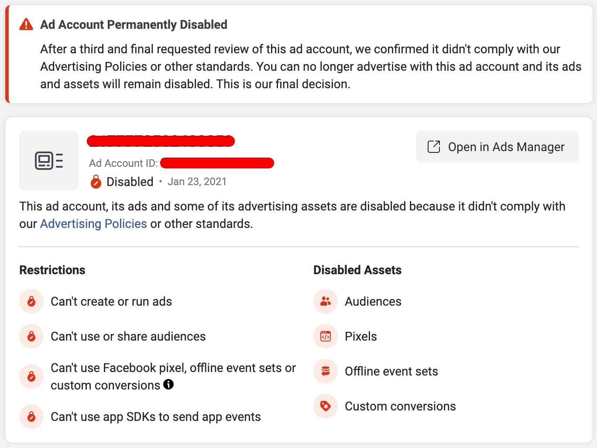Click the Audiences people icon
Viewport: 597px width, 448px height.
(326, 301)
